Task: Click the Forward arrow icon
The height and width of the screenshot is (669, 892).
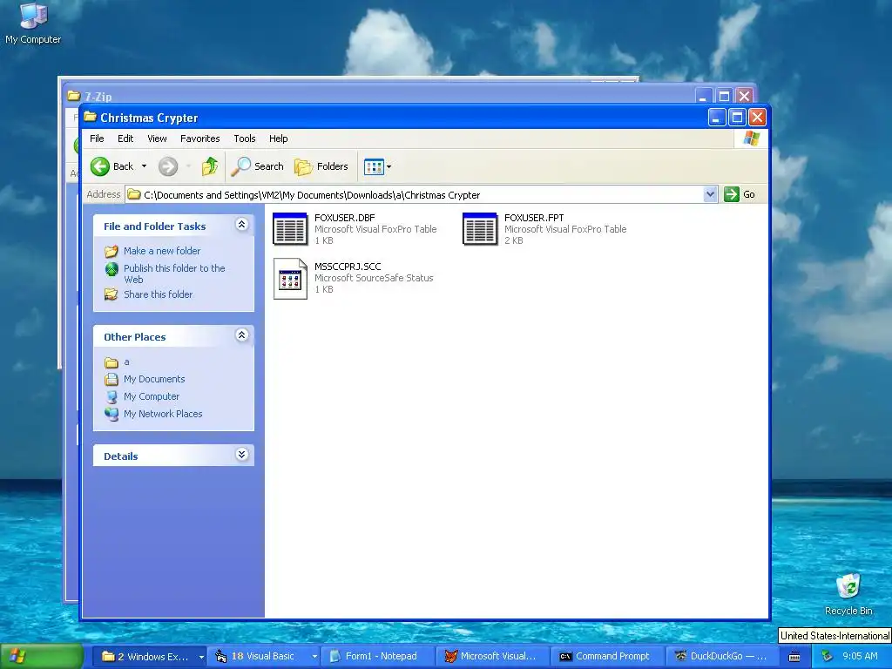Action: pyautogui.click(x=168, y=166)
